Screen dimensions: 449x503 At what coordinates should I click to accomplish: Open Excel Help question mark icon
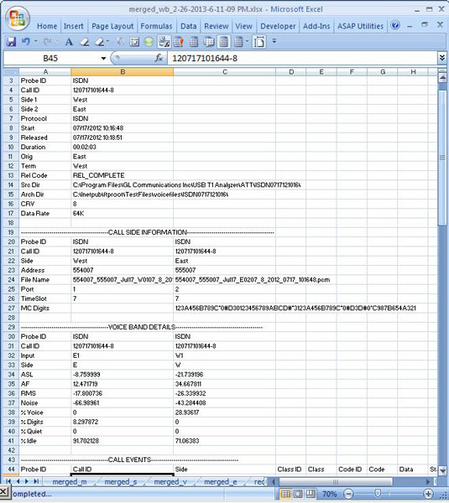395,25
